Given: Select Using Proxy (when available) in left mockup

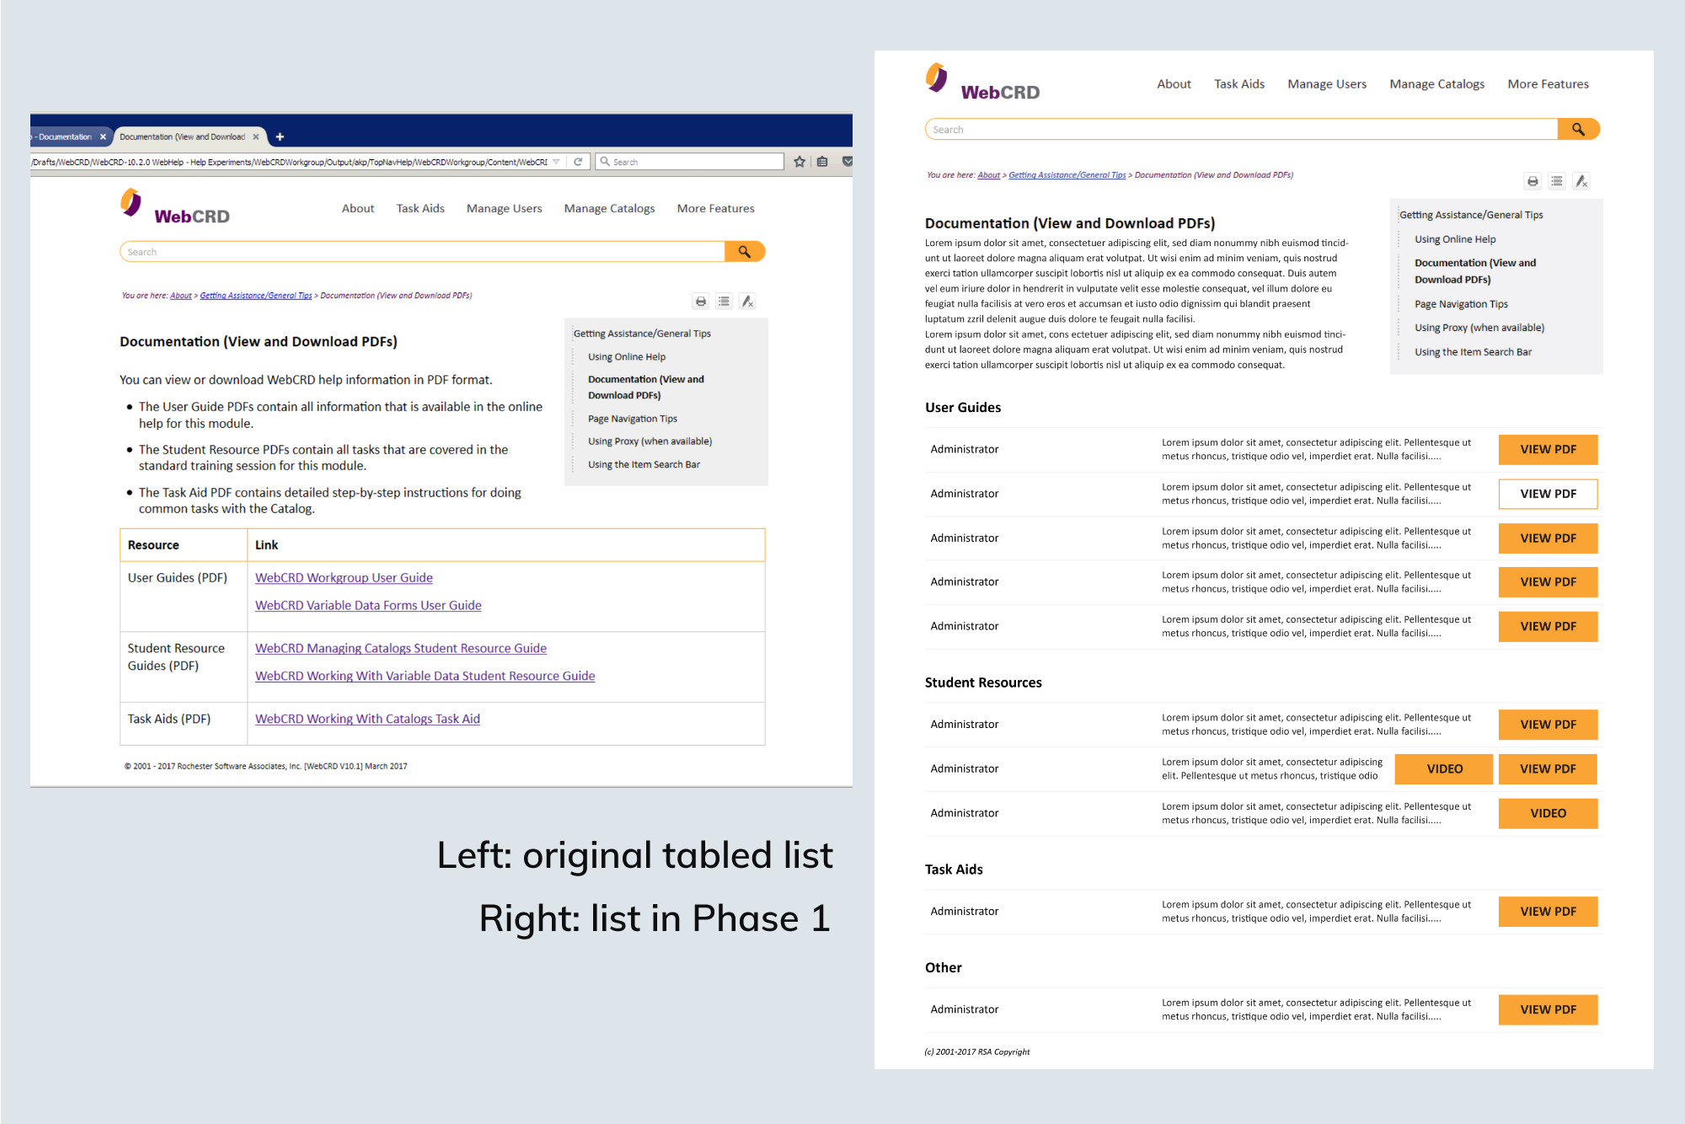Looking at the screenshot, I should tap(650, 442).
